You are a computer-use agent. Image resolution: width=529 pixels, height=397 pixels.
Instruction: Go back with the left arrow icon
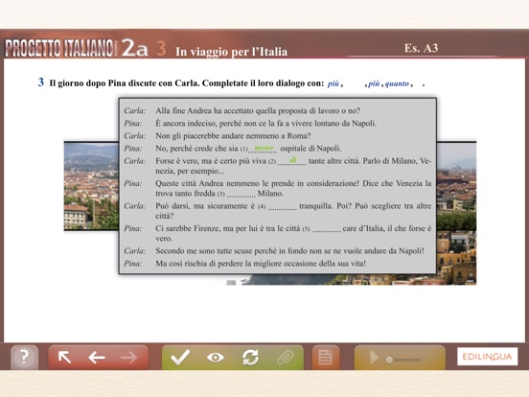click(x=97, y=357)
